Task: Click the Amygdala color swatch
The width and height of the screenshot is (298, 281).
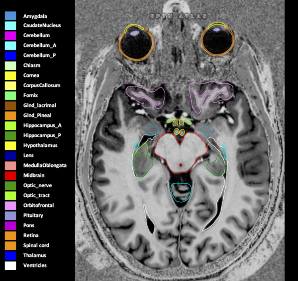Action: click(10, 16)
